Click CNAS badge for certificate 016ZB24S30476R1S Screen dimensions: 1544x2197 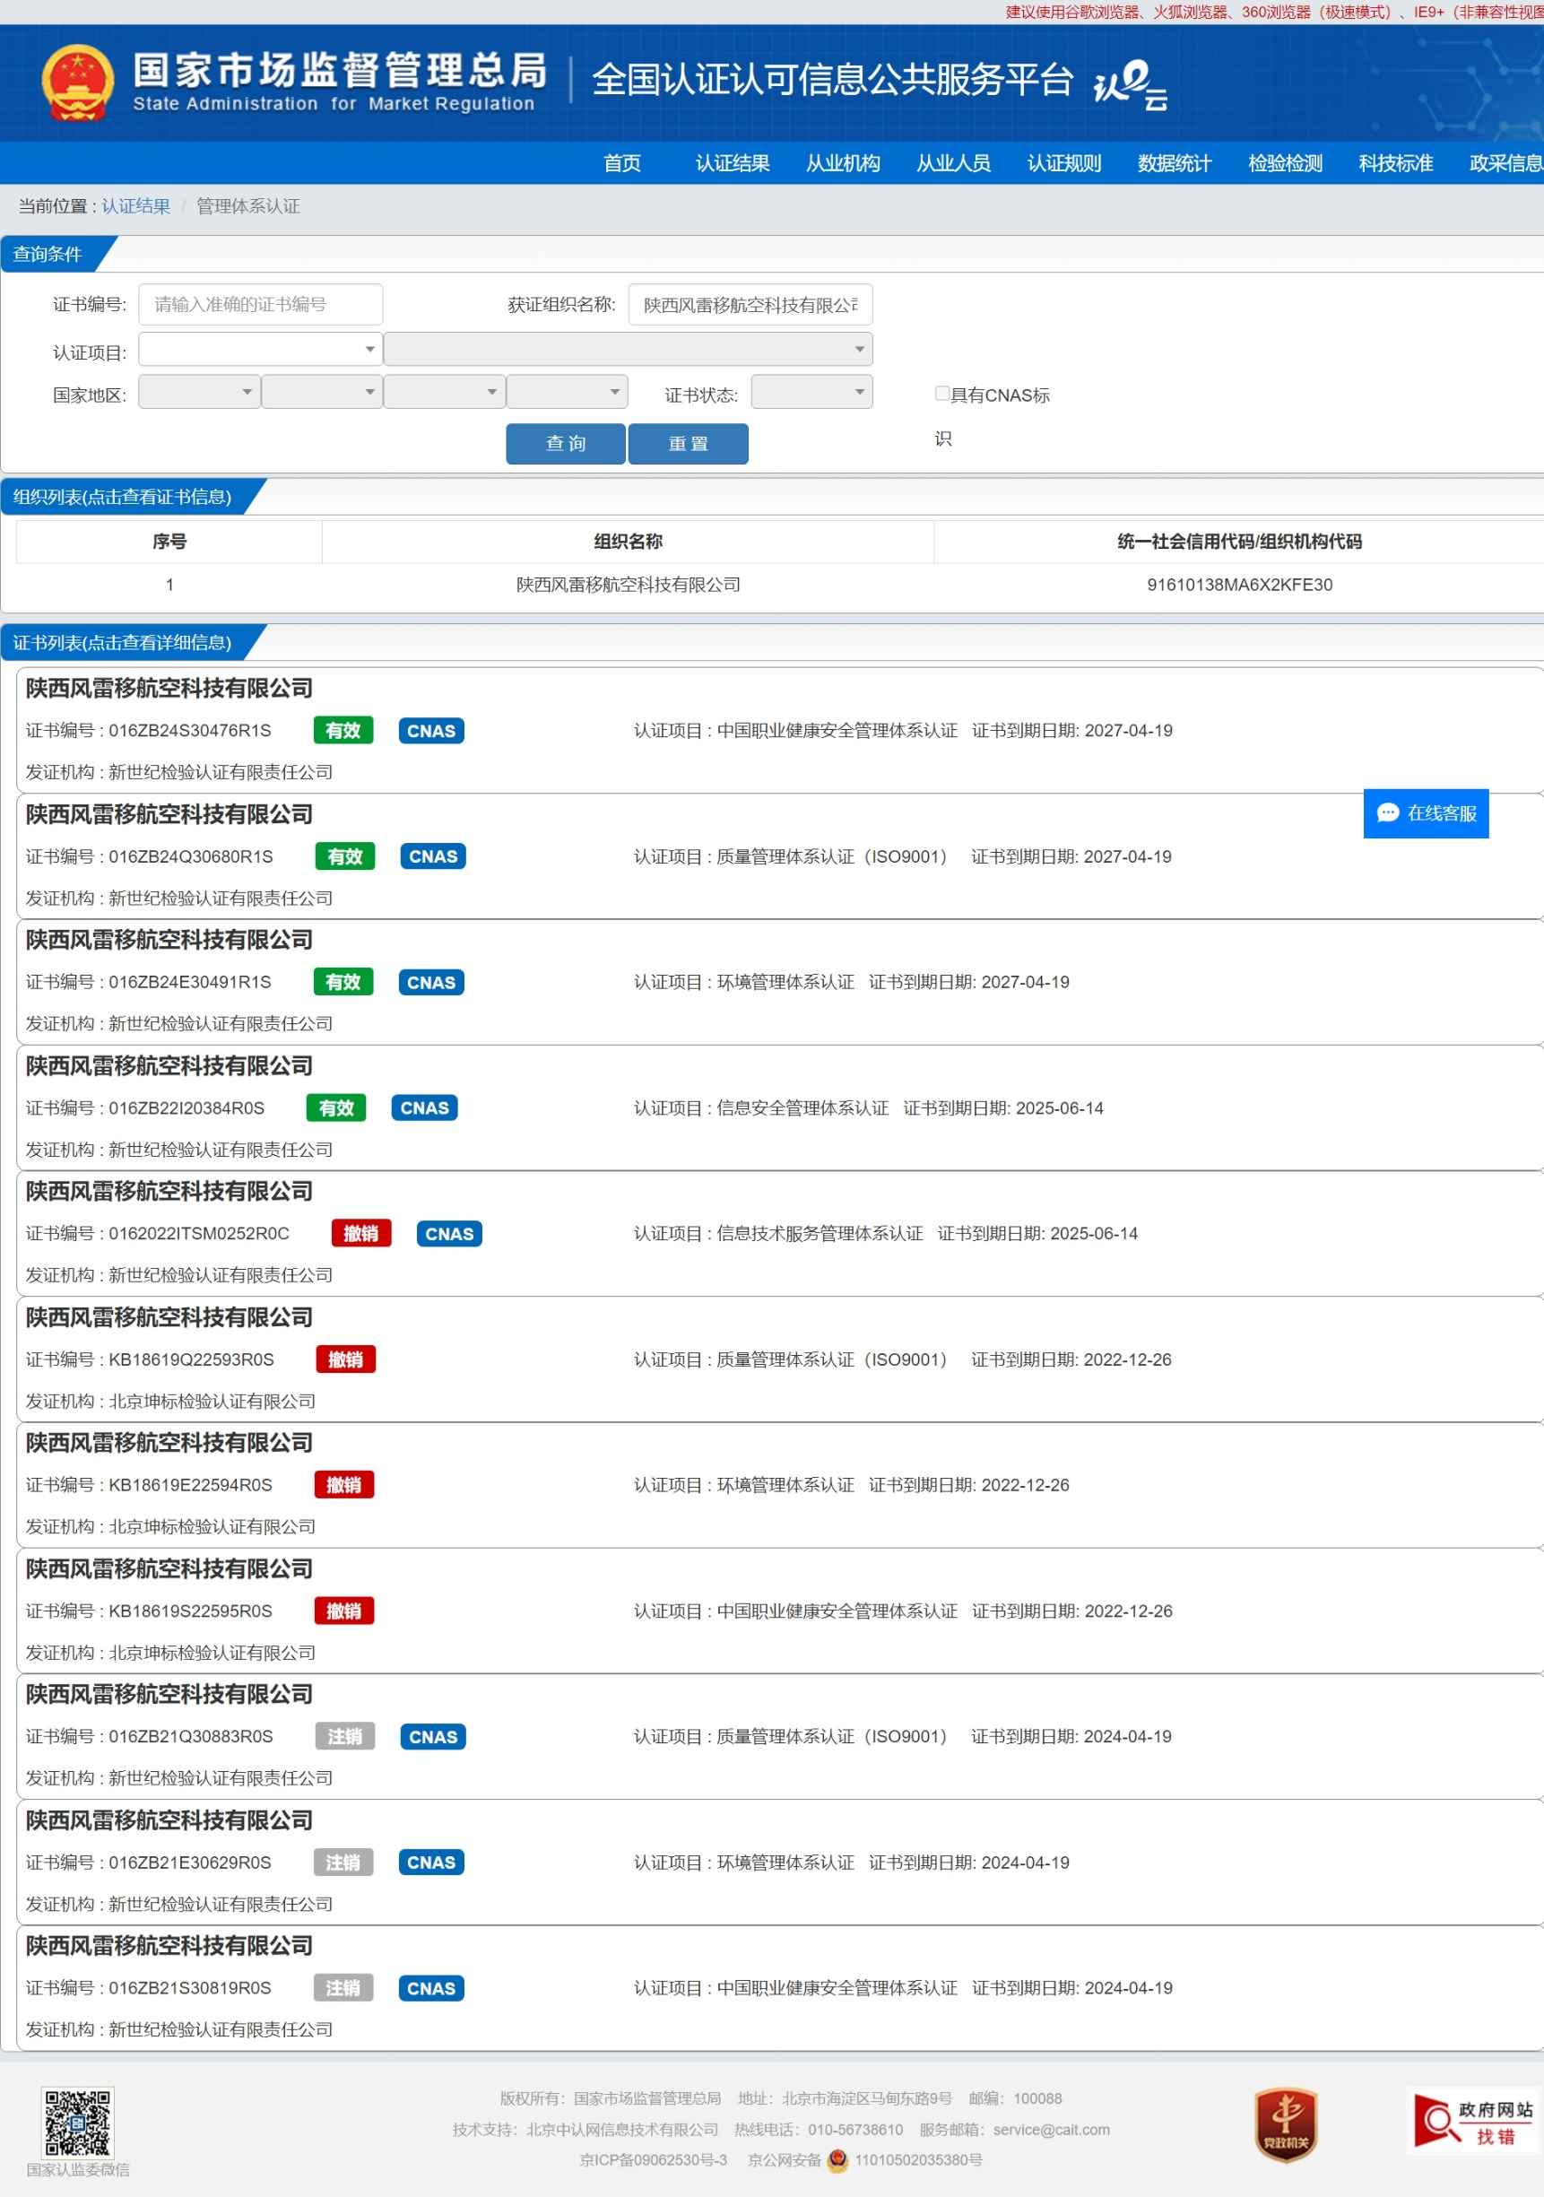[430, 731]
